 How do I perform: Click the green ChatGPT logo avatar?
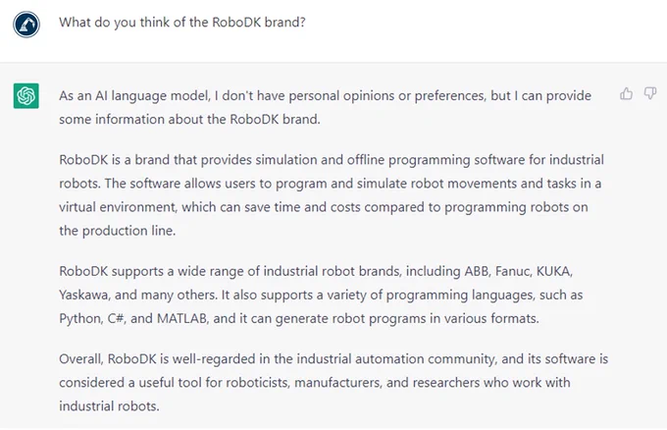26,96
